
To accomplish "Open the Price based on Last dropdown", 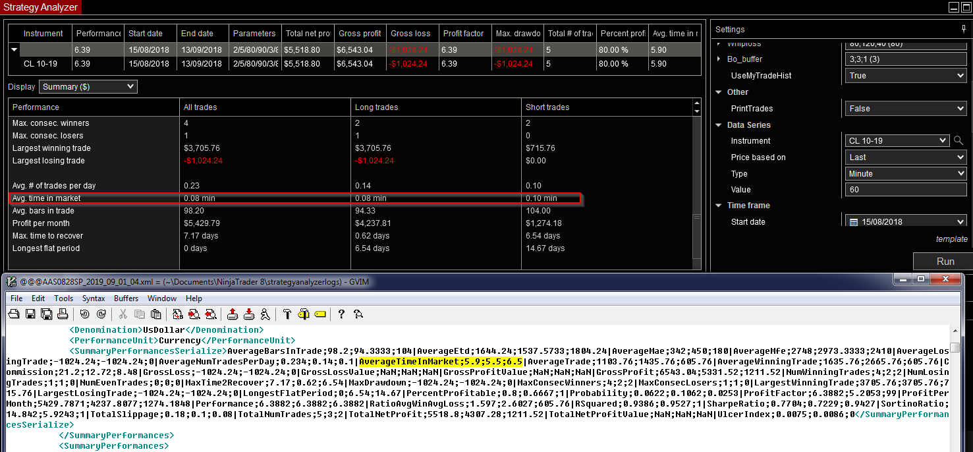I will [x=906, y=157].
